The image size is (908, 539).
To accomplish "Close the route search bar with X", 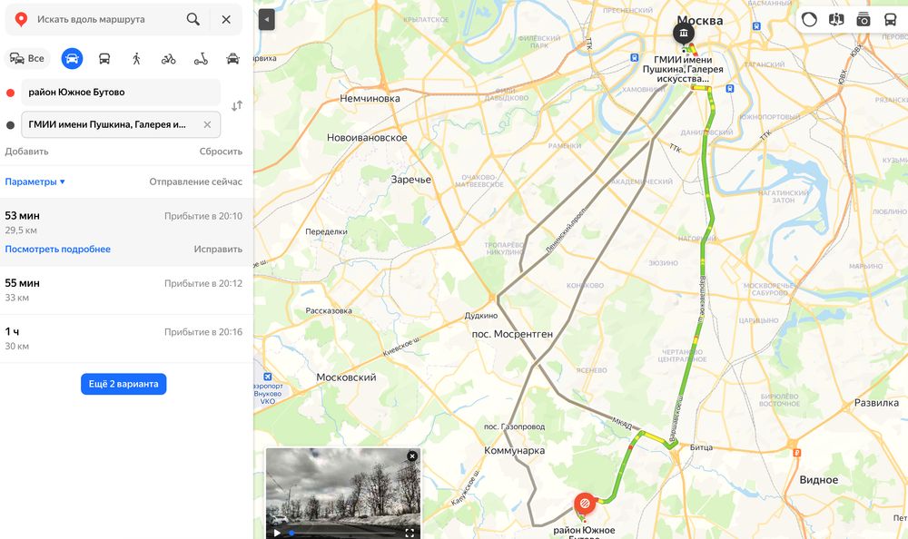I will 226,19.
